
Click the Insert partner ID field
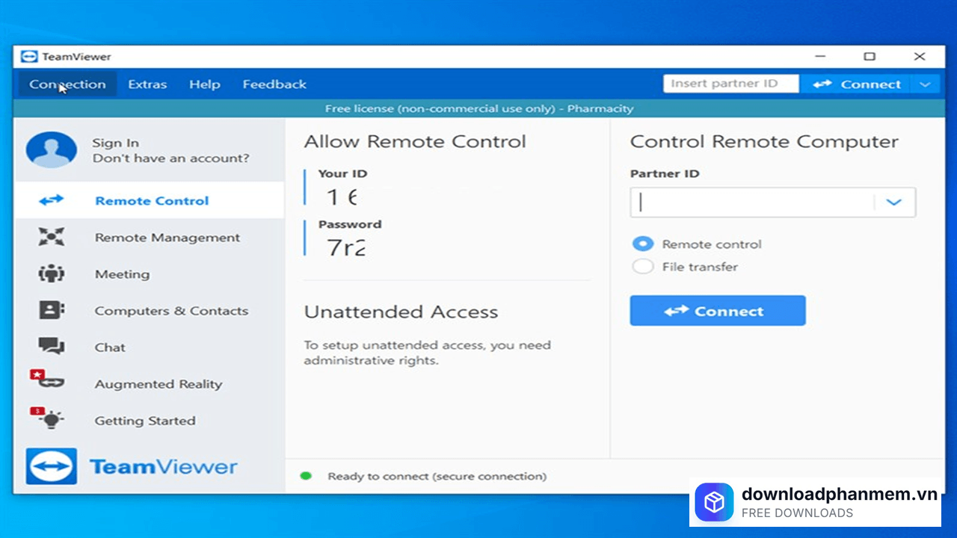730,84
